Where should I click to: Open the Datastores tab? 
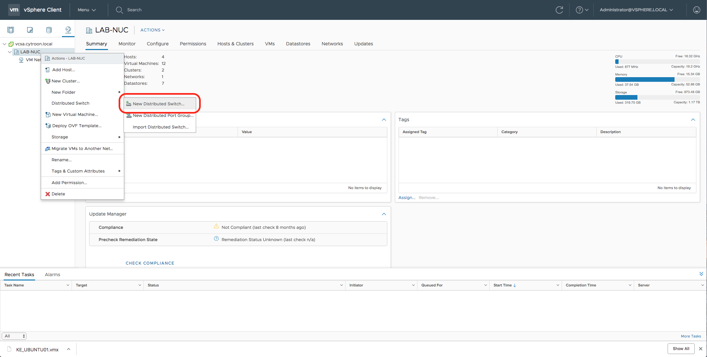pyautogui.click(x=298, y=44)
